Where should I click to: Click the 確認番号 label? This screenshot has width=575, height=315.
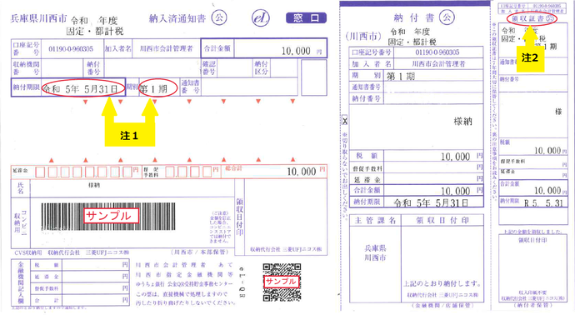pos(209,67)
